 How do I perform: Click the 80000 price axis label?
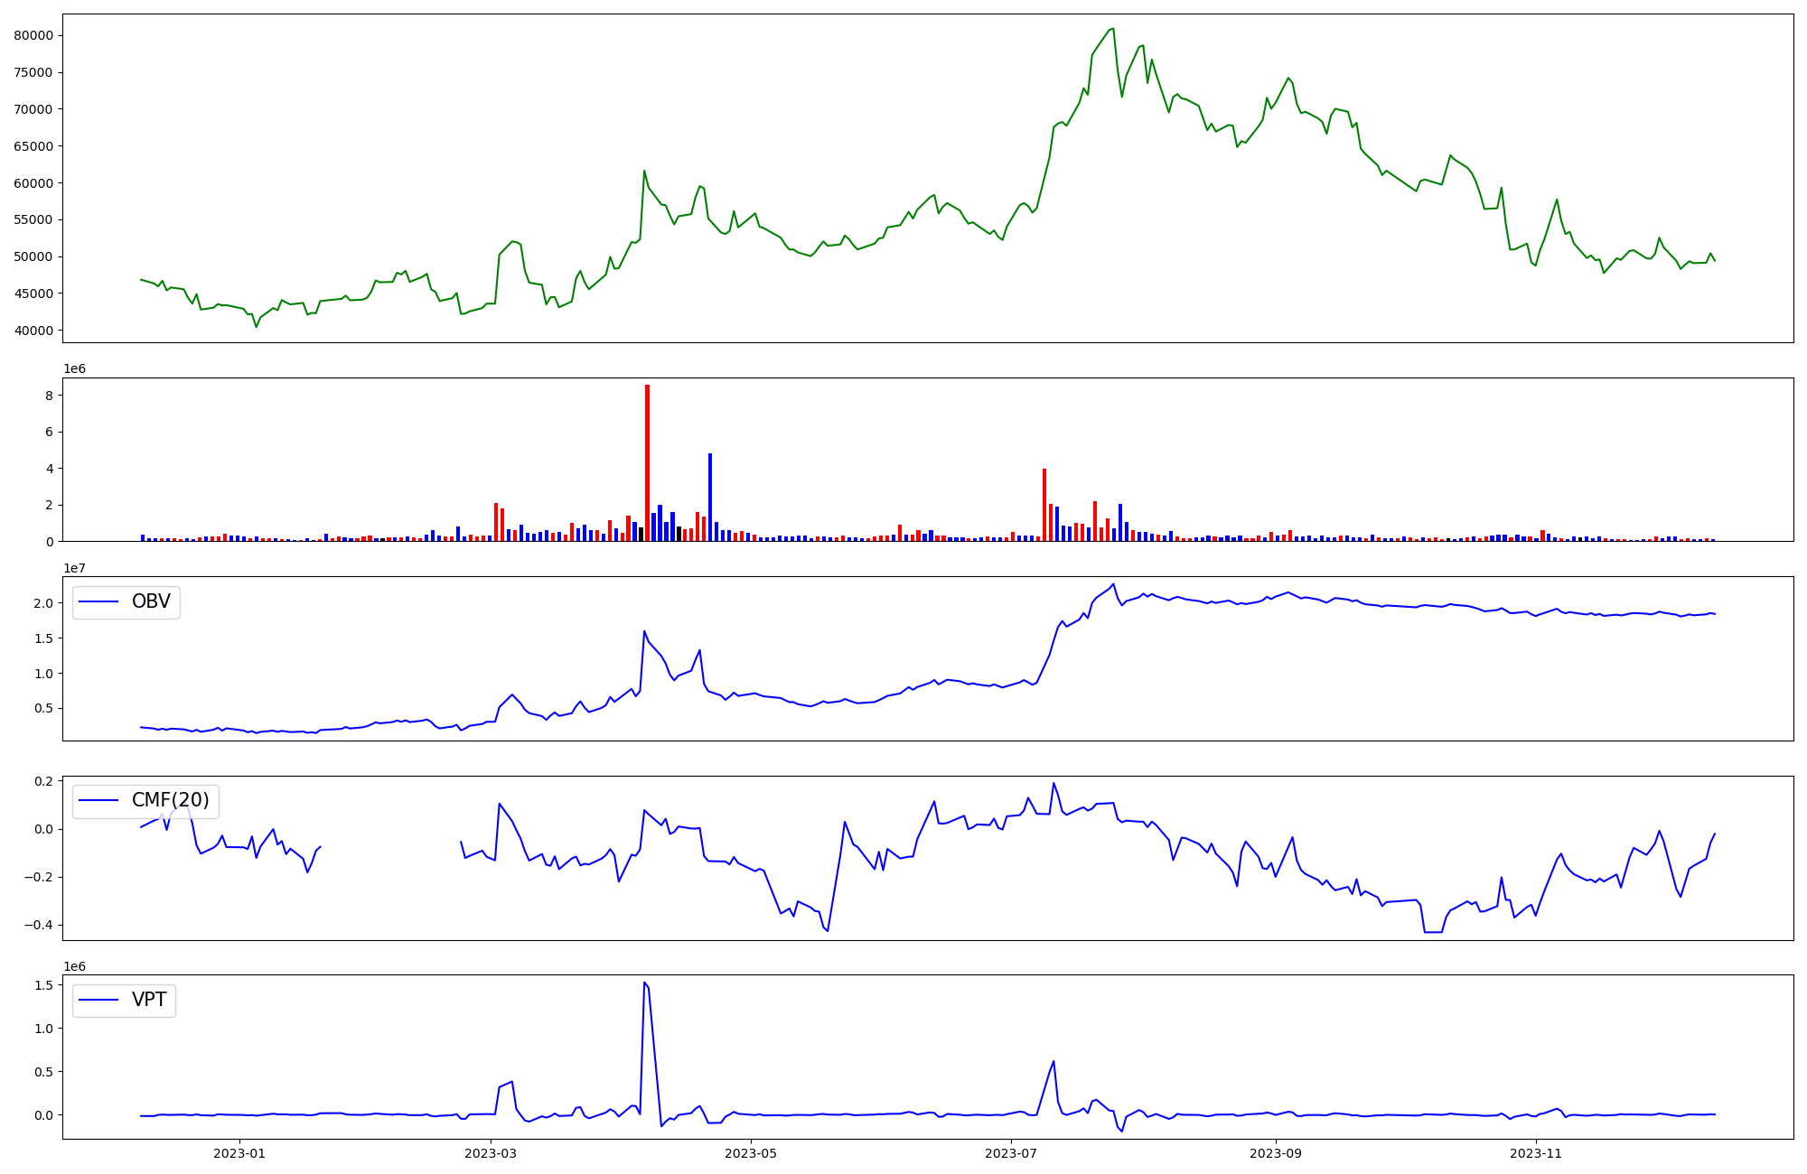pos(33,35)
